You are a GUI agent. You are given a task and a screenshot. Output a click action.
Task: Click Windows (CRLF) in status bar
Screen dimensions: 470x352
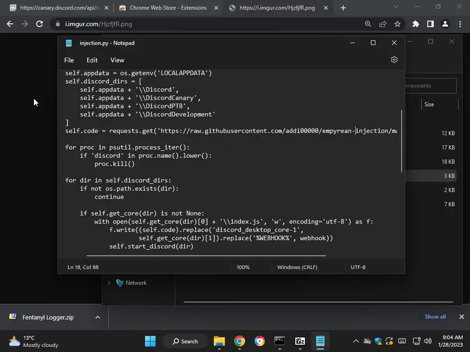(x=297, y=267)
